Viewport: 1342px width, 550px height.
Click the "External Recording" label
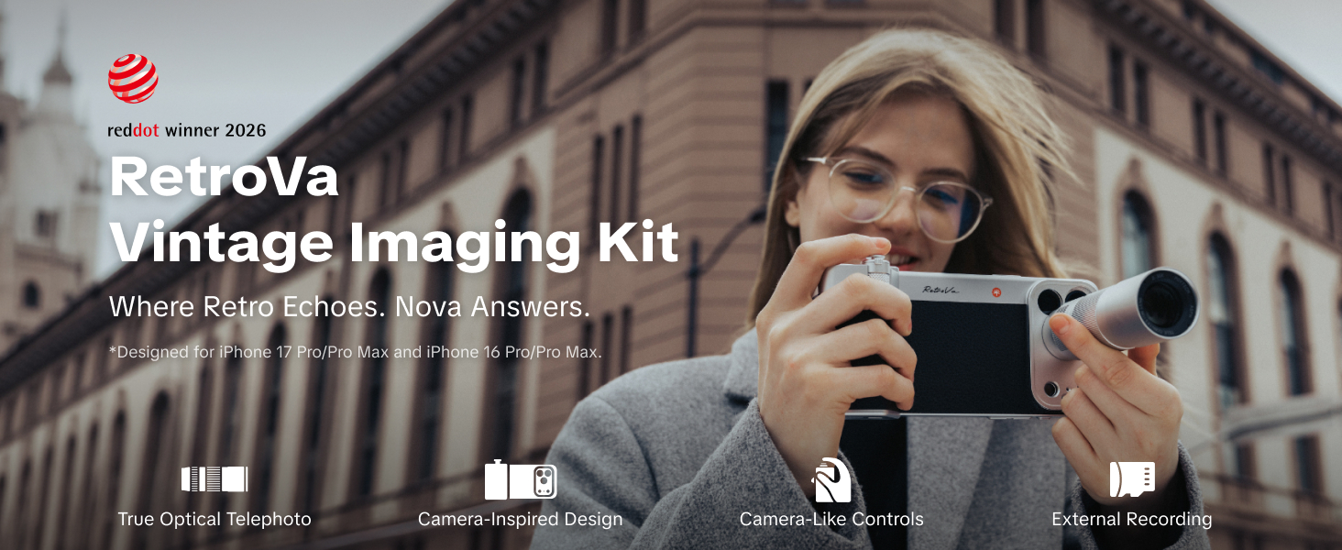[1132, 520]
